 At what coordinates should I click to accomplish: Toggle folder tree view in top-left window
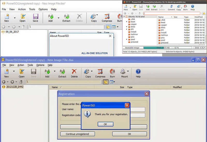[108, 27]
